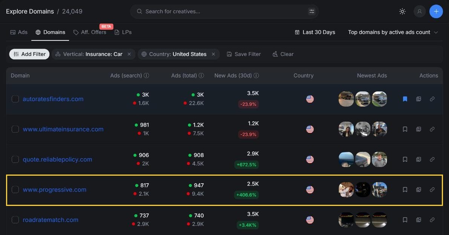Copy link for autoratesfinders.com
The width and height of the screenshot is (449, 235).
tap(432, 99)
